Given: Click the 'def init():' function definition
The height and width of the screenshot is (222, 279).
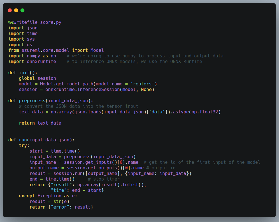Looking at the screenshot, I should tap(23, 73).
